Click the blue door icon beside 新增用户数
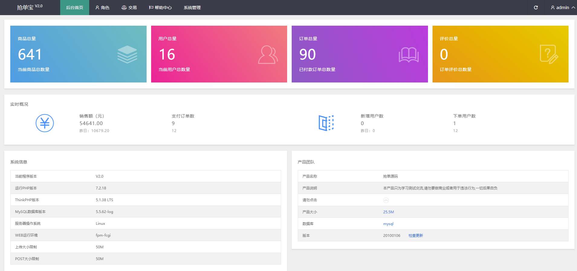The image size is (577, 271). [326, 123]
